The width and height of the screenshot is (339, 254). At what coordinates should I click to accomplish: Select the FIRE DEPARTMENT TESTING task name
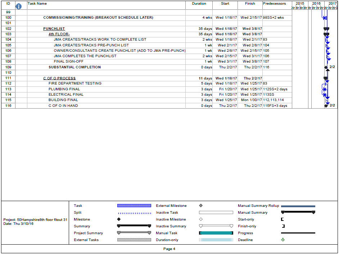75,83
